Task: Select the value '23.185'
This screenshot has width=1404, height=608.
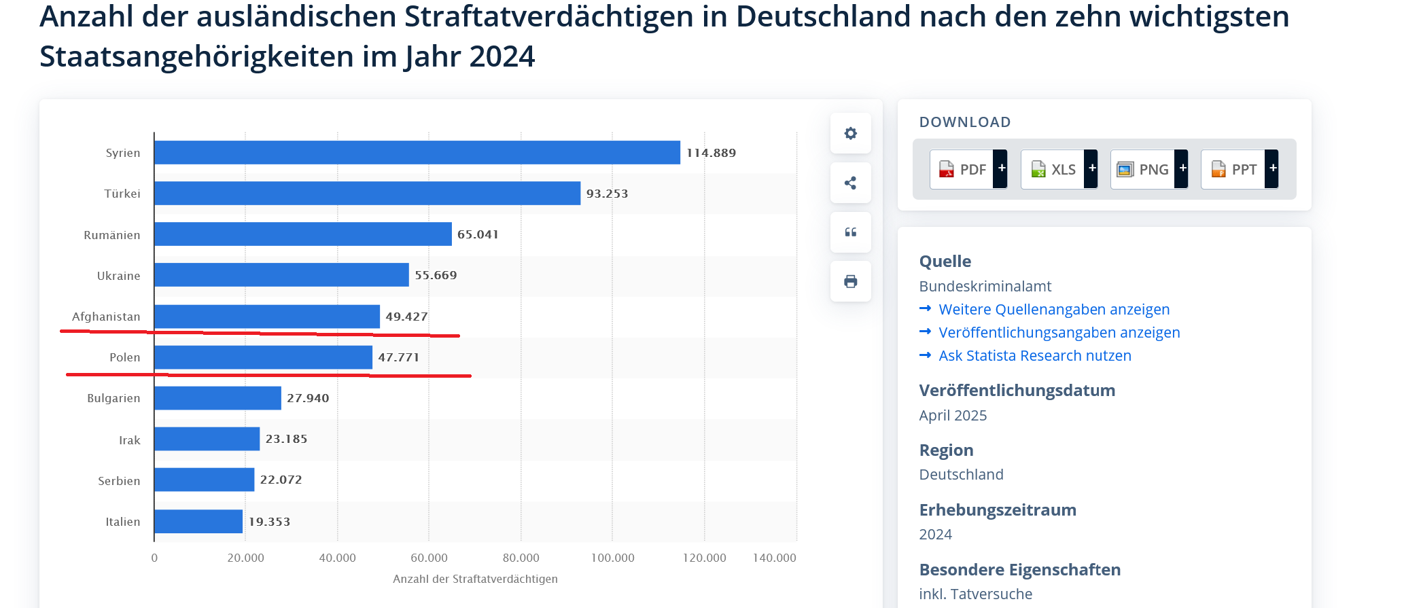Action: point(286,439)
